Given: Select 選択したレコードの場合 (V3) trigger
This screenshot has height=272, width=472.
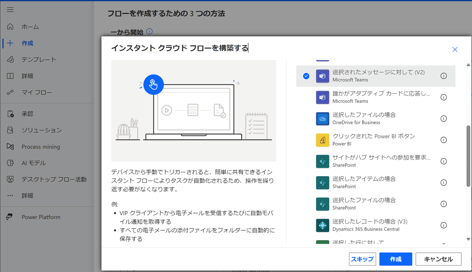Looking at the screenshot, I should [376, 225].
